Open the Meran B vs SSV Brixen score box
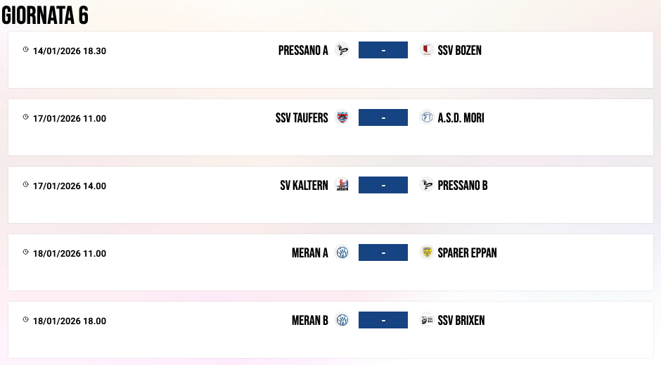Viewport: 661px width, 365px height. [x=383, y=320]
